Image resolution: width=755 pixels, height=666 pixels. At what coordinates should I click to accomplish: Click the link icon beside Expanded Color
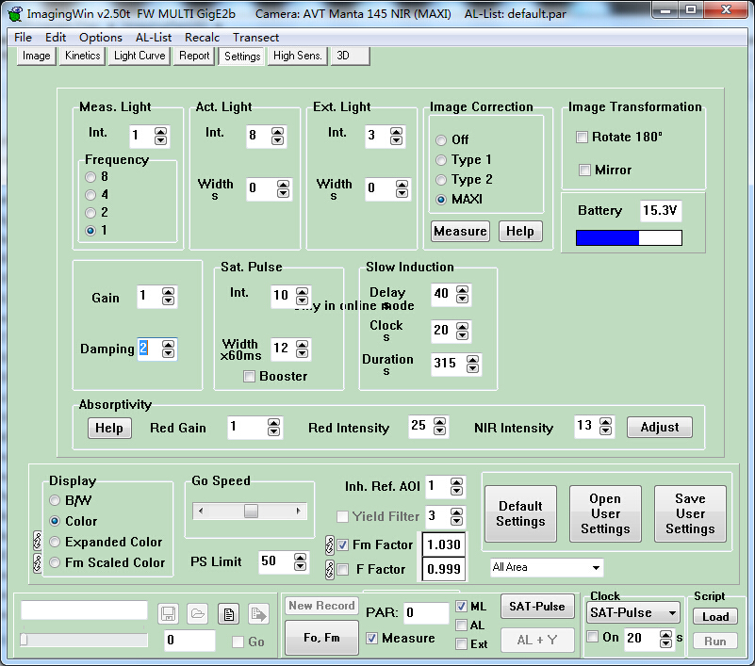click(x=38, y=542)
